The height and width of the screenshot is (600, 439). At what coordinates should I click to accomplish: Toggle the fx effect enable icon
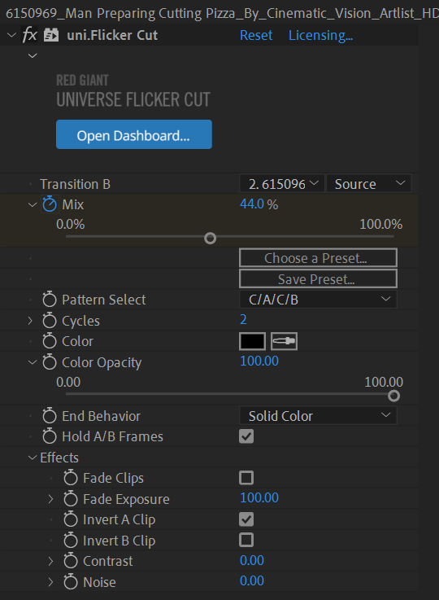[x=30, y=35]
